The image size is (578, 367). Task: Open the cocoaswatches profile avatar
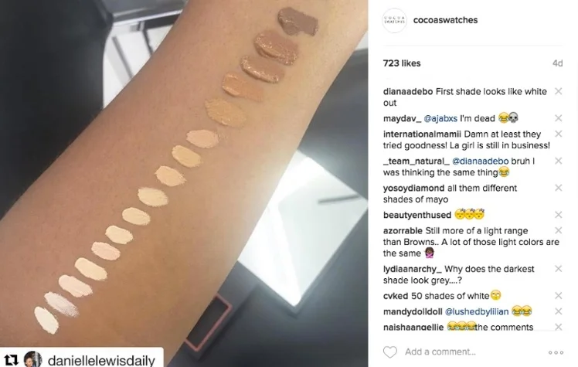[x=394, y=20]
